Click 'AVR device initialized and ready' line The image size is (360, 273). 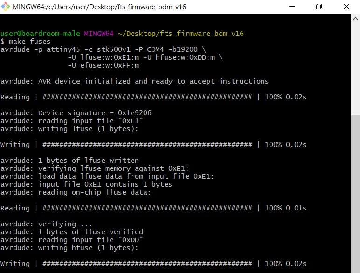coord(134,81)
